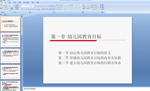Click the Select (选择) button
The image size is (150, 91).
point(102,9)
